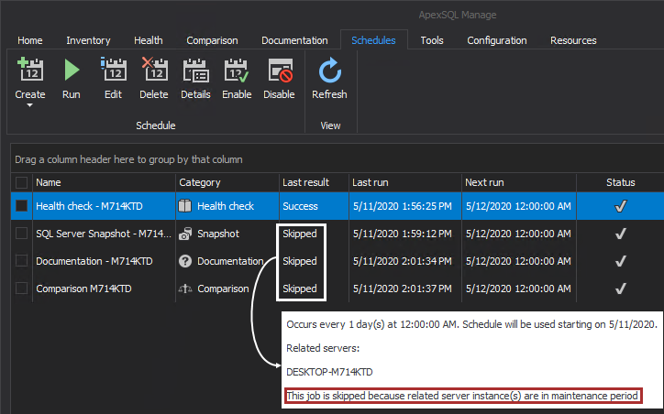Select the Schedules tab
The image size is (664, 414).
(x=373, y=40)
